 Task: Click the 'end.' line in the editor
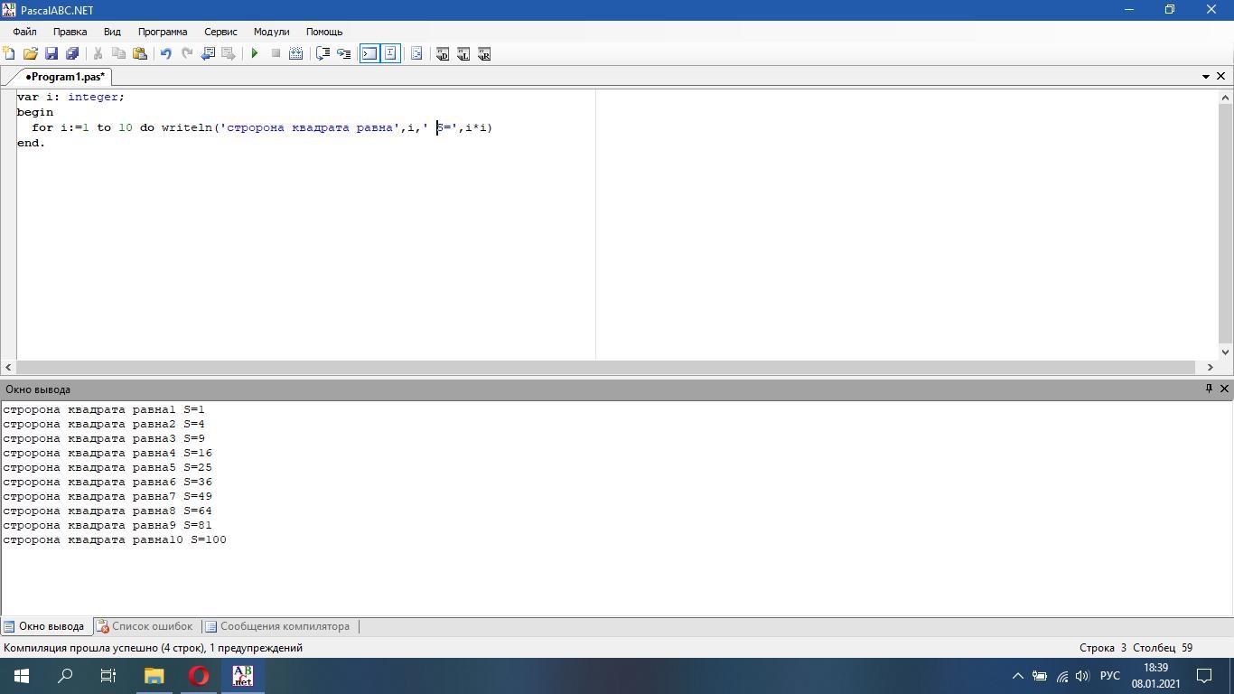[x=31, y=143]
